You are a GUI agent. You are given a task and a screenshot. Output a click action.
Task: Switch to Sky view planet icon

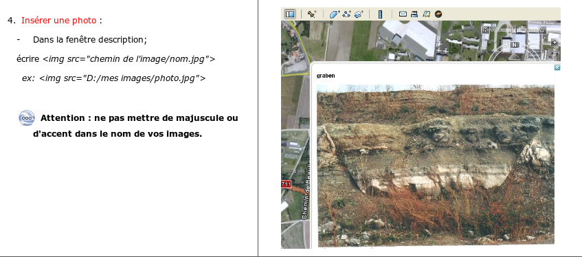point(438,14)
